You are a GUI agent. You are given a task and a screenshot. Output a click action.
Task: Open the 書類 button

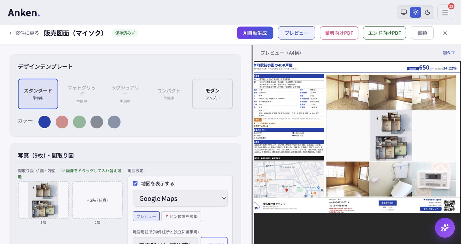(x=422, y=33)
